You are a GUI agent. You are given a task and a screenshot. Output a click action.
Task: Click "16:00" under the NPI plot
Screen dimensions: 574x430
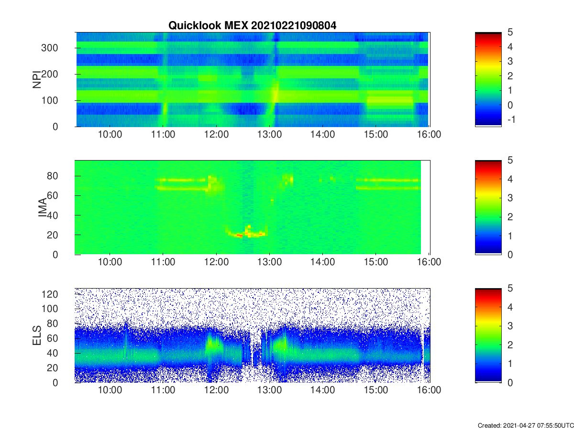[x=429, y=135]
